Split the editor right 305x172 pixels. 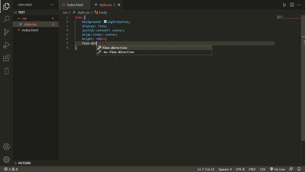[292, 5]
